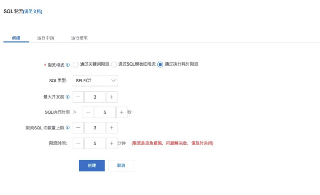Select 通过关键词限流 radio option
This screenshot has height=195, width=320.
(75, 65)
